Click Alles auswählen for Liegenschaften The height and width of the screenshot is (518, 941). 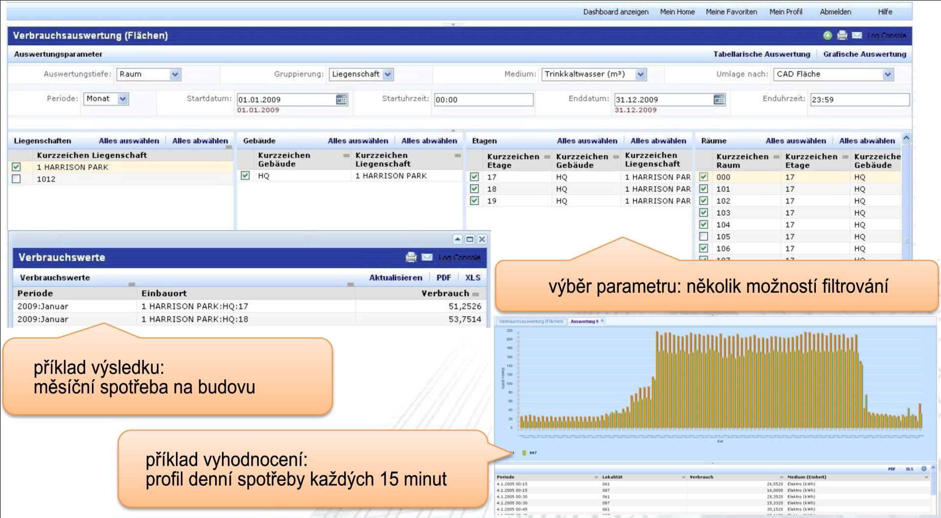129,141
